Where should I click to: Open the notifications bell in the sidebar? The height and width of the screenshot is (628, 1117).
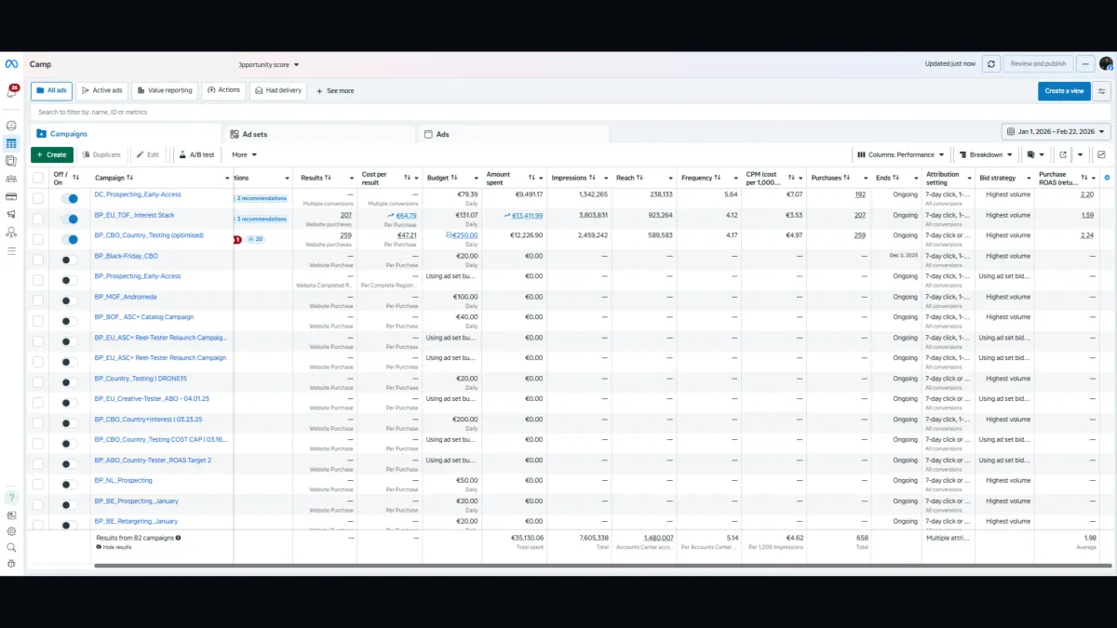tap(12, 91)
